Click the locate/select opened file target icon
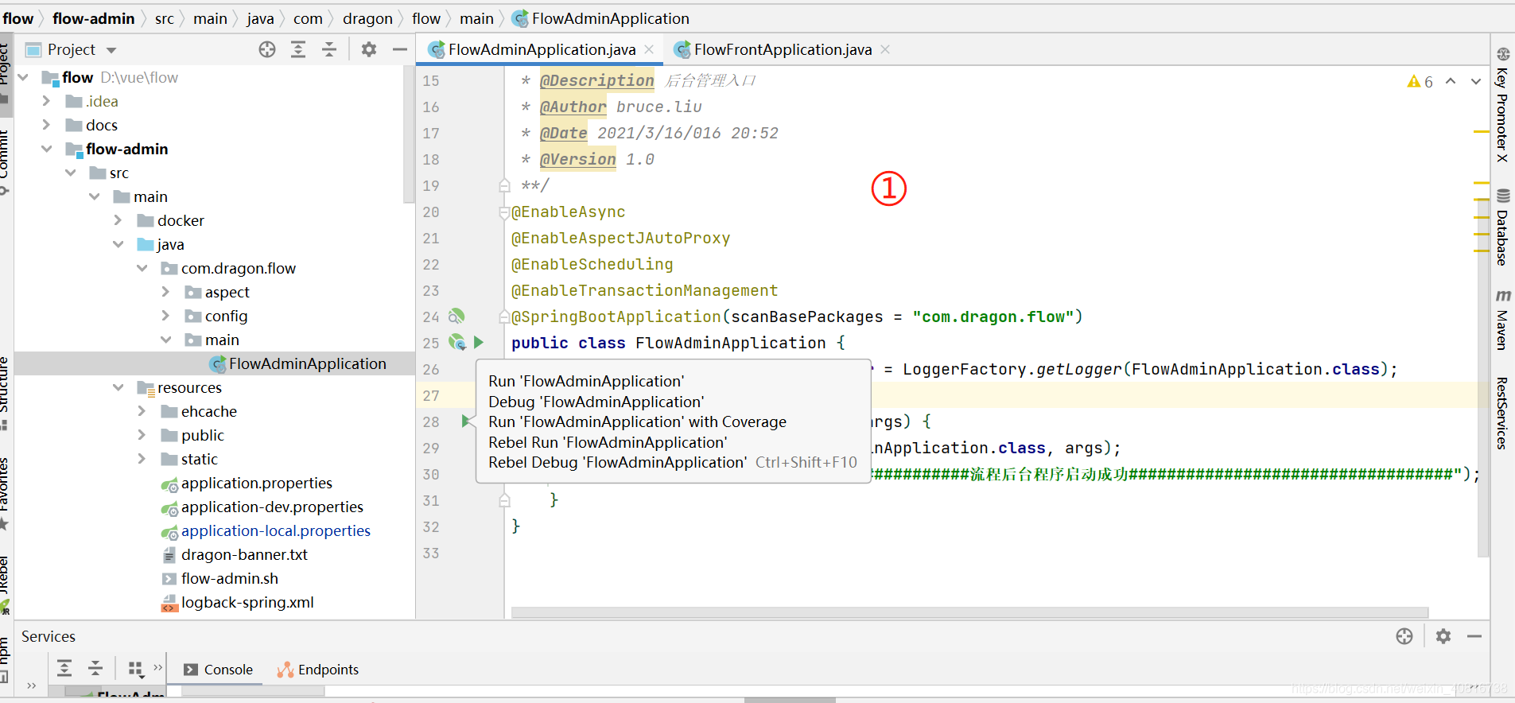 [267, 49]
